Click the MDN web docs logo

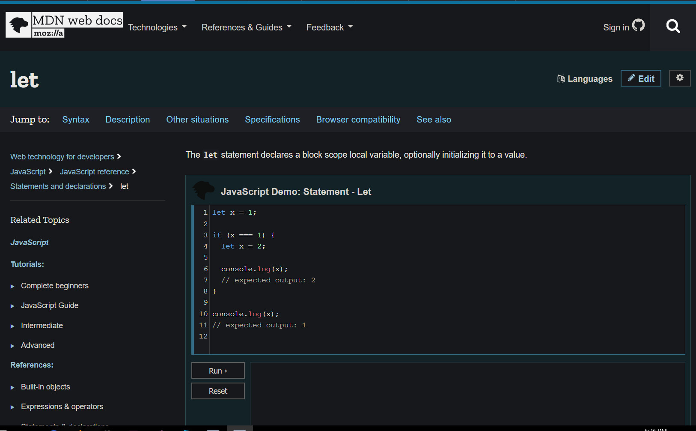64,25
